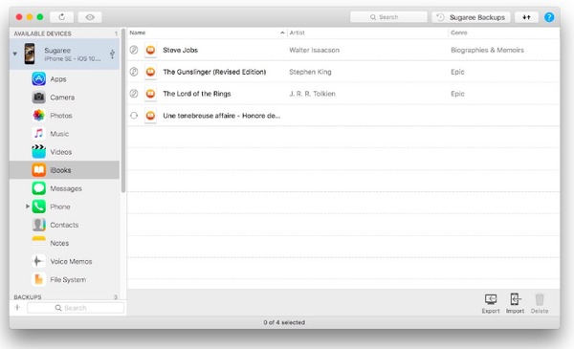Click the Delete trash button

pos(540,303)
